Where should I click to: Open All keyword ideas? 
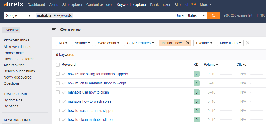17,47
